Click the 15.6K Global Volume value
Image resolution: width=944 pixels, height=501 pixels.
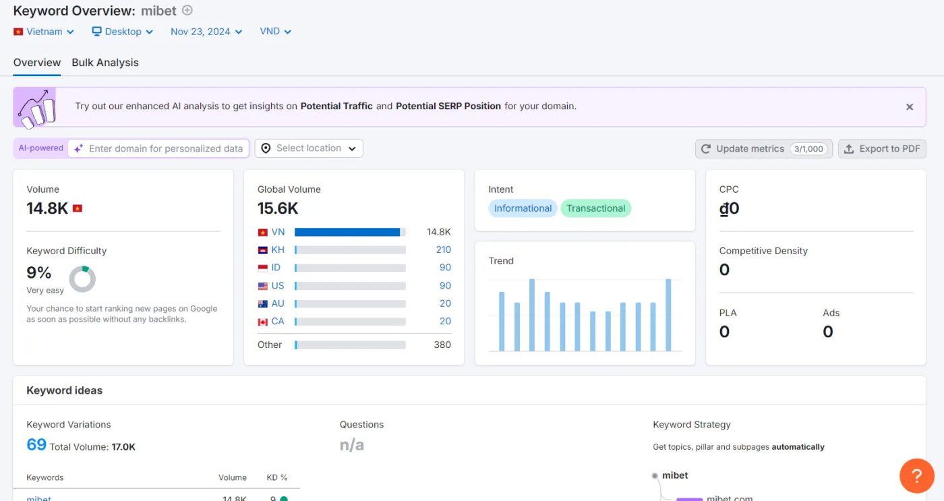click(278, 208)
